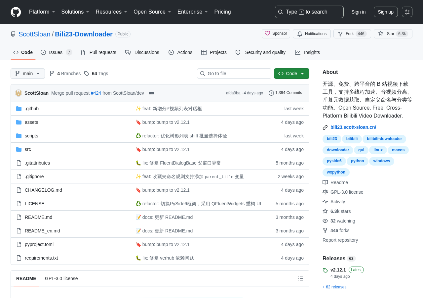Click the tag icon beside v2.12.1 release
This screenshot has height=298, width=423.
tap(325, 271)
